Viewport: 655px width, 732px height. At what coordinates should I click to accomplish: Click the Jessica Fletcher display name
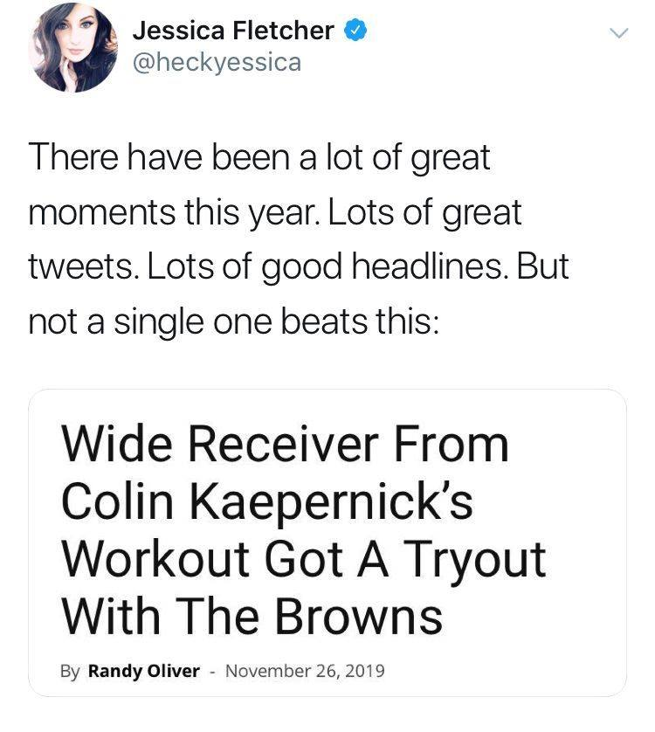[x=233, y=31]
